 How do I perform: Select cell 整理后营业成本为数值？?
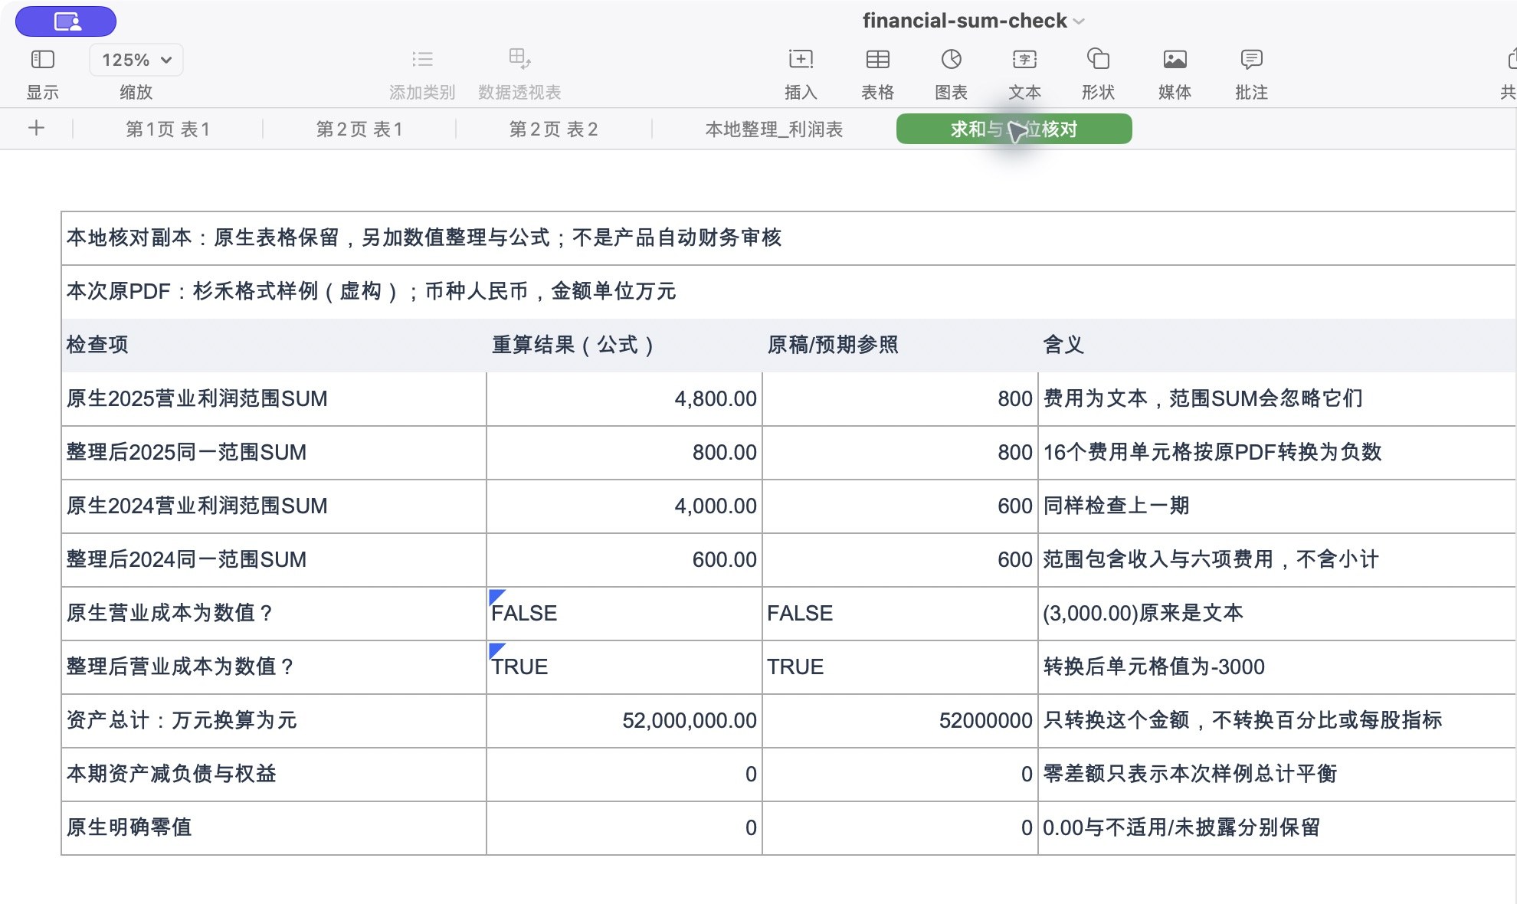[274, 667]
